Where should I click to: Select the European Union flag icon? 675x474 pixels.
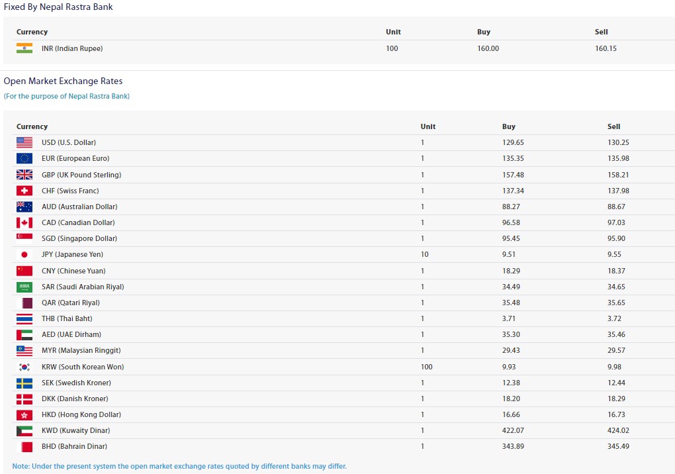(x=24, y=158)
